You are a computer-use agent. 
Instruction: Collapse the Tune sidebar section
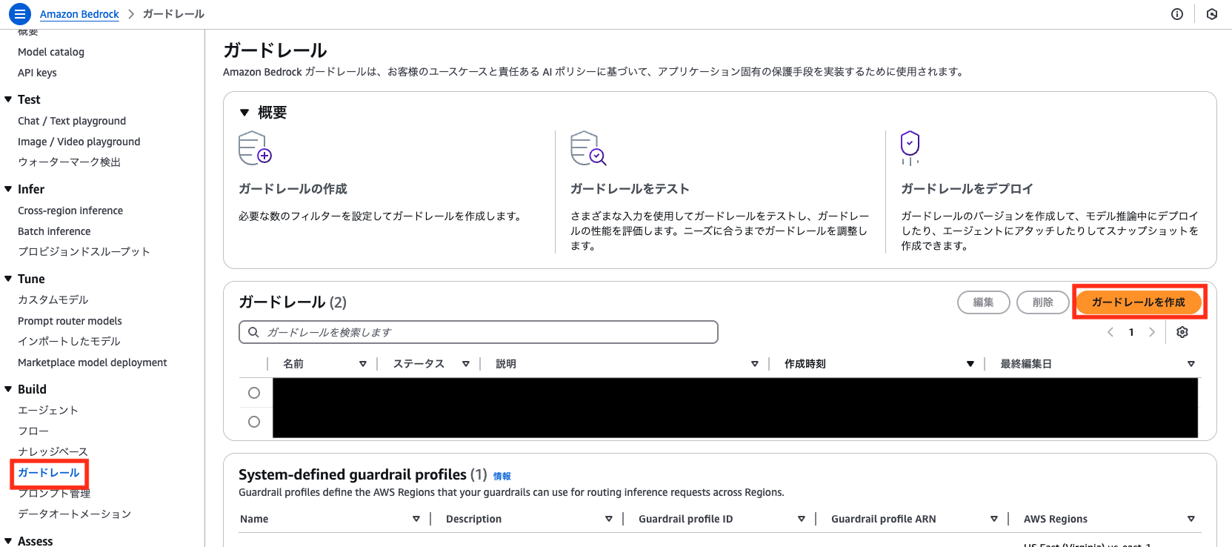pyautogui.click(x=8, y=279)
